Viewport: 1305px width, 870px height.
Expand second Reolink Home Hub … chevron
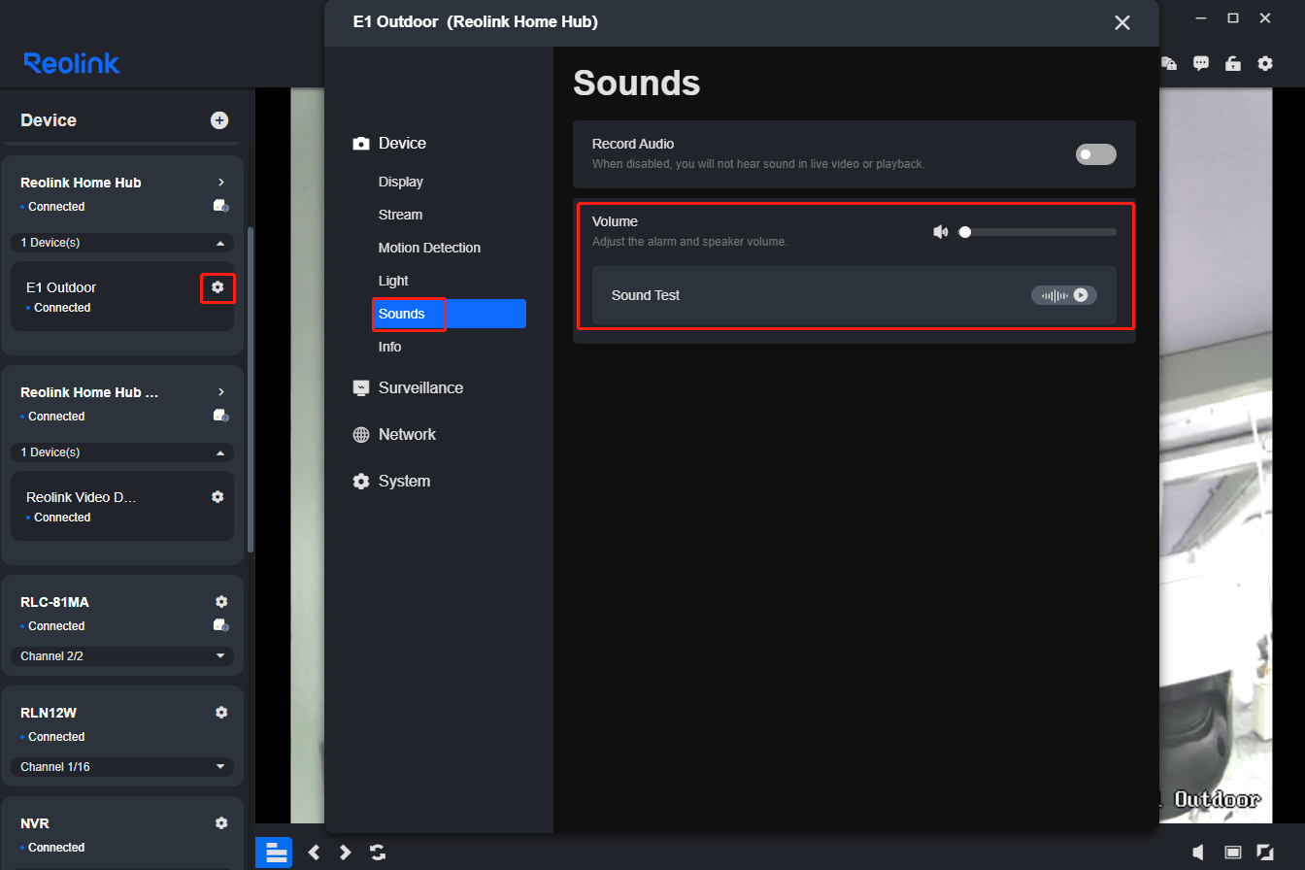tap(221, 392)
